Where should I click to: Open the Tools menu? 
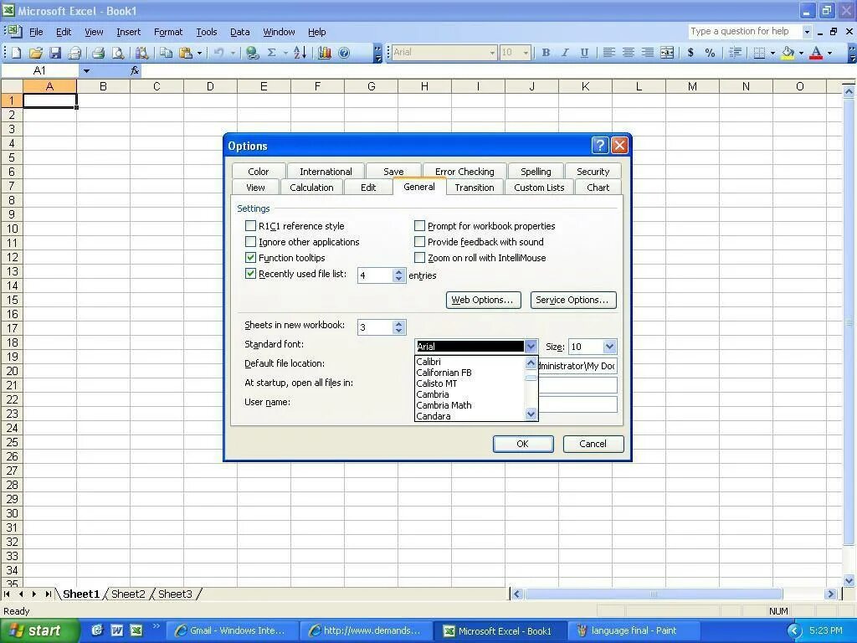click(x=207, y=32)
